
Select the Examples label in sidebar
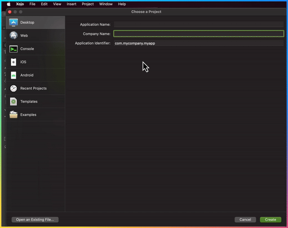[28, 115]
